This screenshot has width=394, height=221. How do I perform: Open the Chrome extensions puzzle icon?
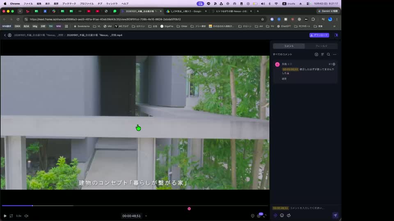pos(313,19)
